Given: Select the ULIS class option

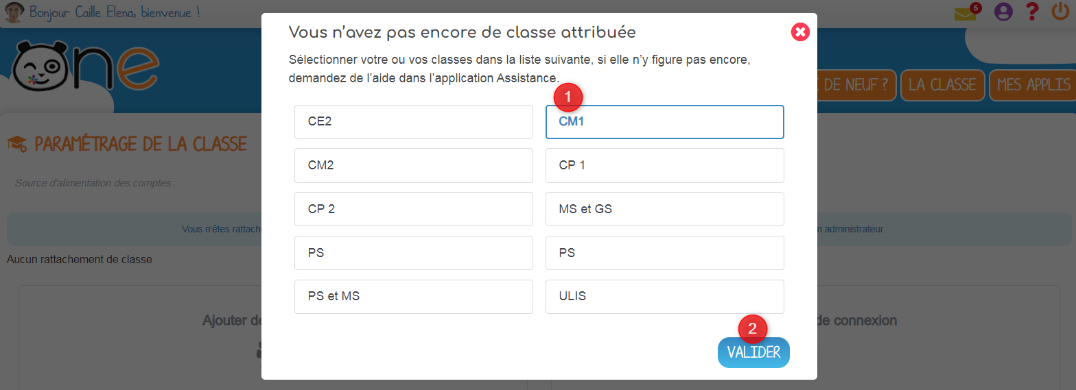Looking at the screenshot, I should pos(664,297).
